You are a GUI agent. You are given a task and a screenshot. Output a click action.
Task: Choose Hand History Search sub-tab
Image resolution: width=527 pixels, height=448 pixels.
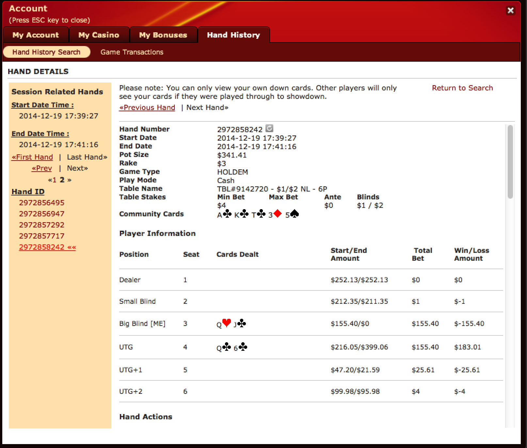46,52
